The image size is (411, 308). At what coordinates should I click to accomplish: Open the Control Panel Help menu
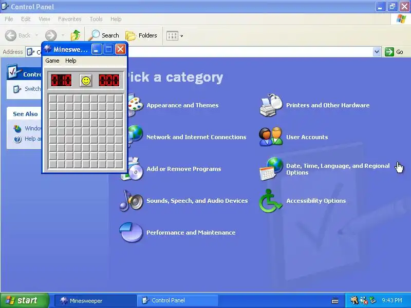[x=116, y=19]
